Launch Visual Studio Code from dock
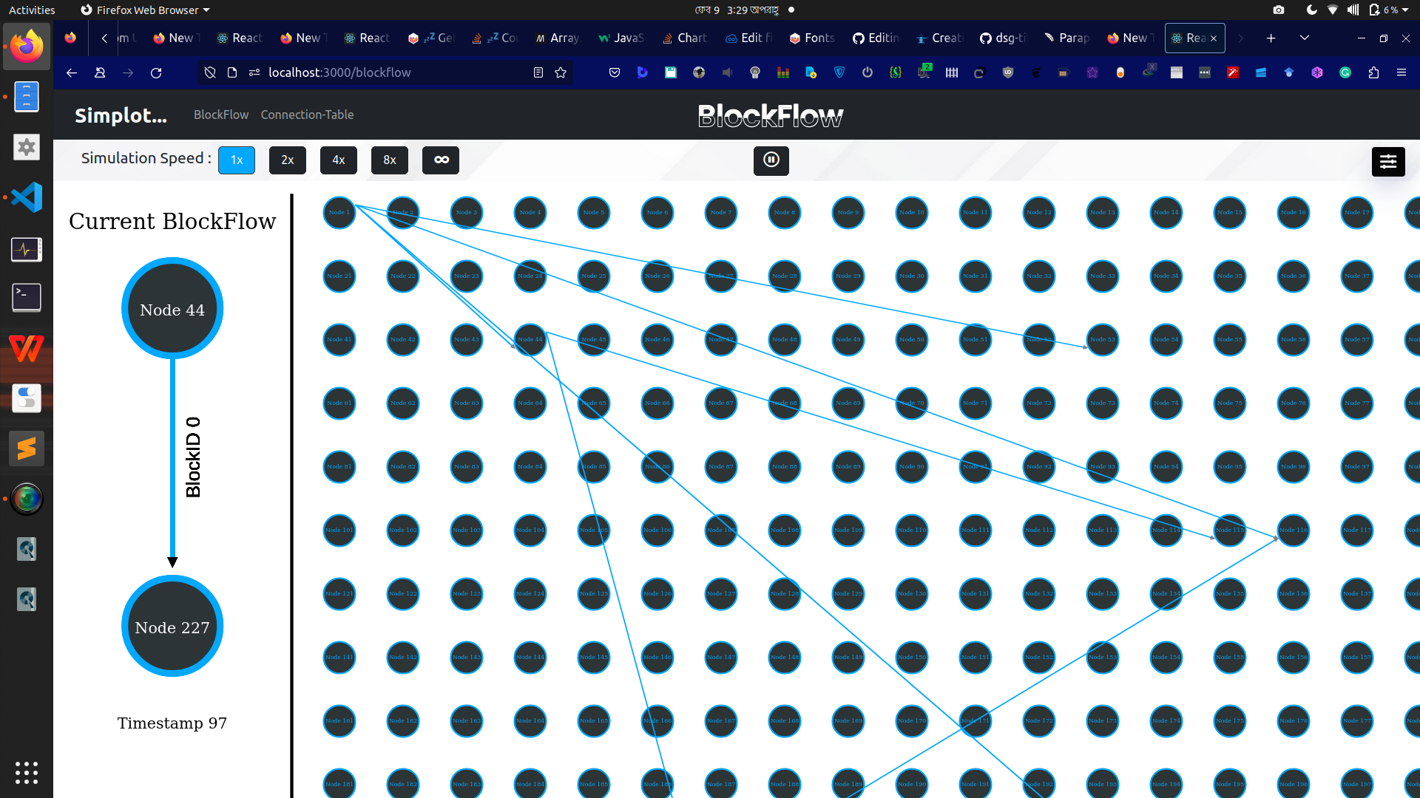Screen dimensions: 1420x798 tap(27, 197)
